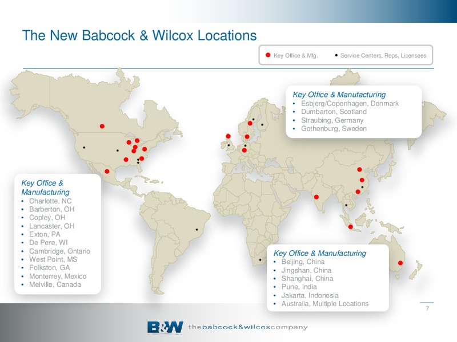Image resolution: width=457 pixels, height=342 pixels.
Task: Click the red map dot in Germany
Action: [x=244, y=150]
